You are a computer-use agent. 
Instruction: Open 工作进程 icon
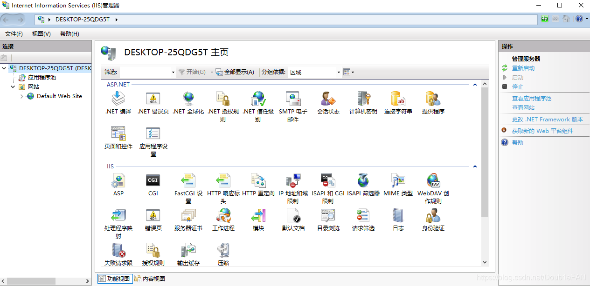point(223,215)
